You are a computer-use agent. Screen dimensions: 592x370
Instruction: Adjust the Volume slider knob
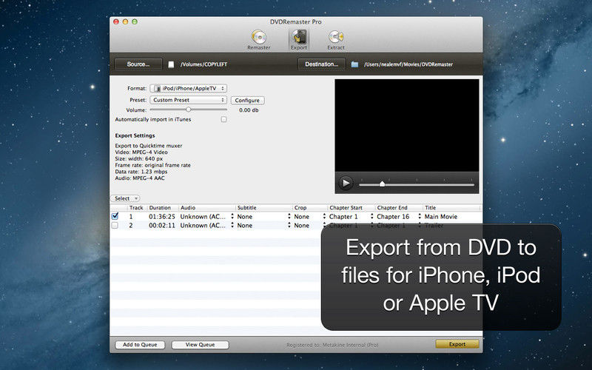189,110
